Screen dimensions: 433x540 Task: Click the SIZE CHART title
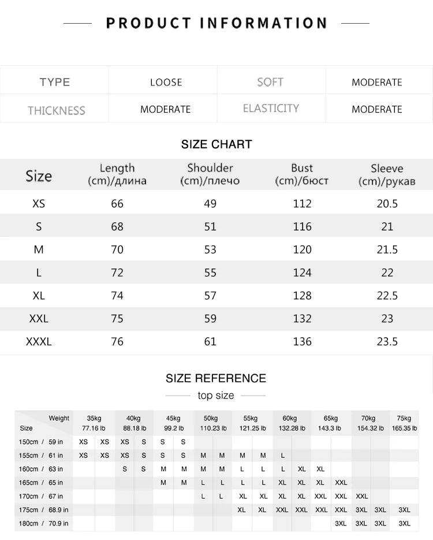[x=216, y=144]
